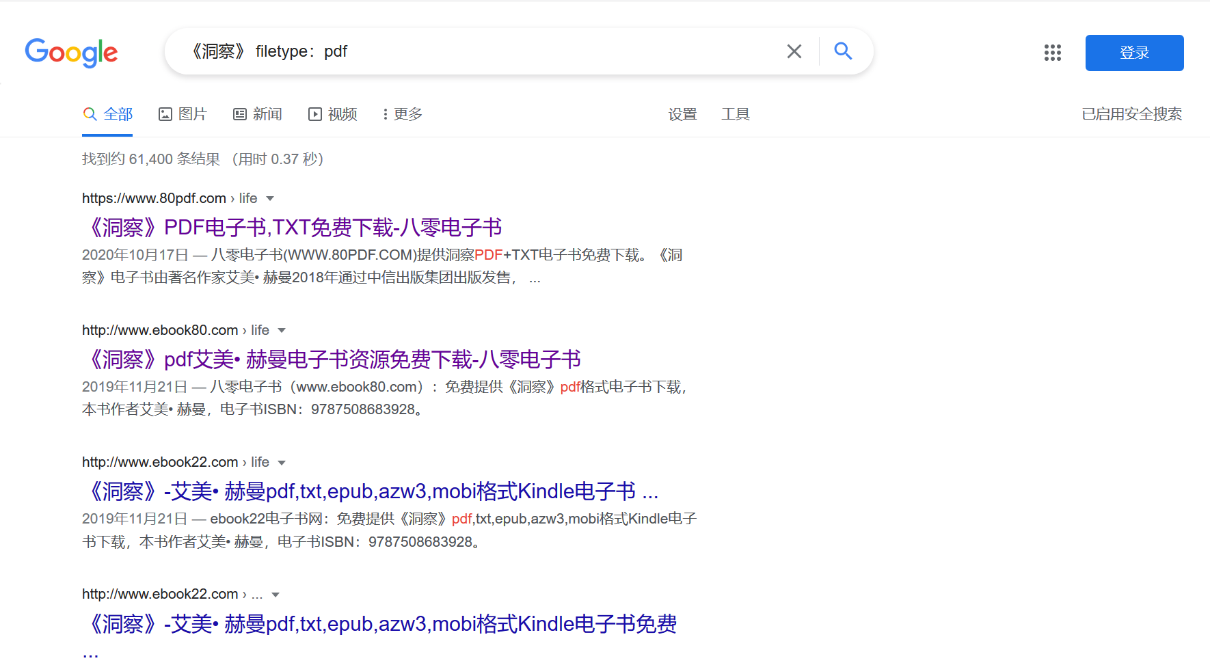Click the 登录 button
Image resolution: width=1210 pixels, height=665 pixels.
(1133, 53)
